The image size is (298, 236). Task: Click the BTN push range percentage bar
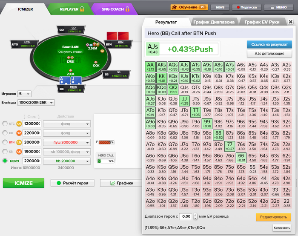106,142
